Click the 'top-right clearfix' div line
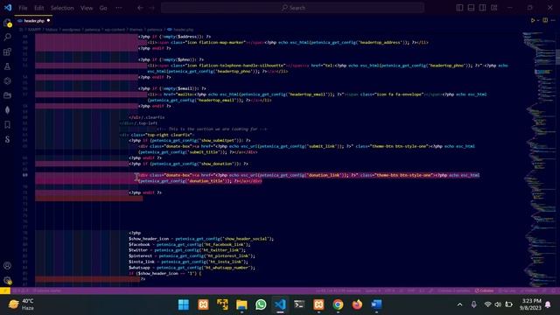 [157, 135]
